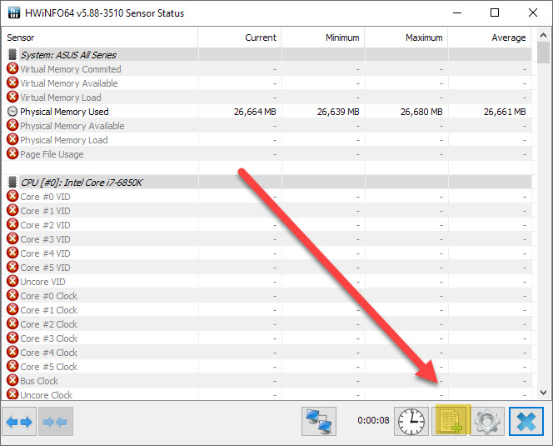Click red X icon beside Page File Usage
This screenshot has width=553, height=446.
[12, 153]
